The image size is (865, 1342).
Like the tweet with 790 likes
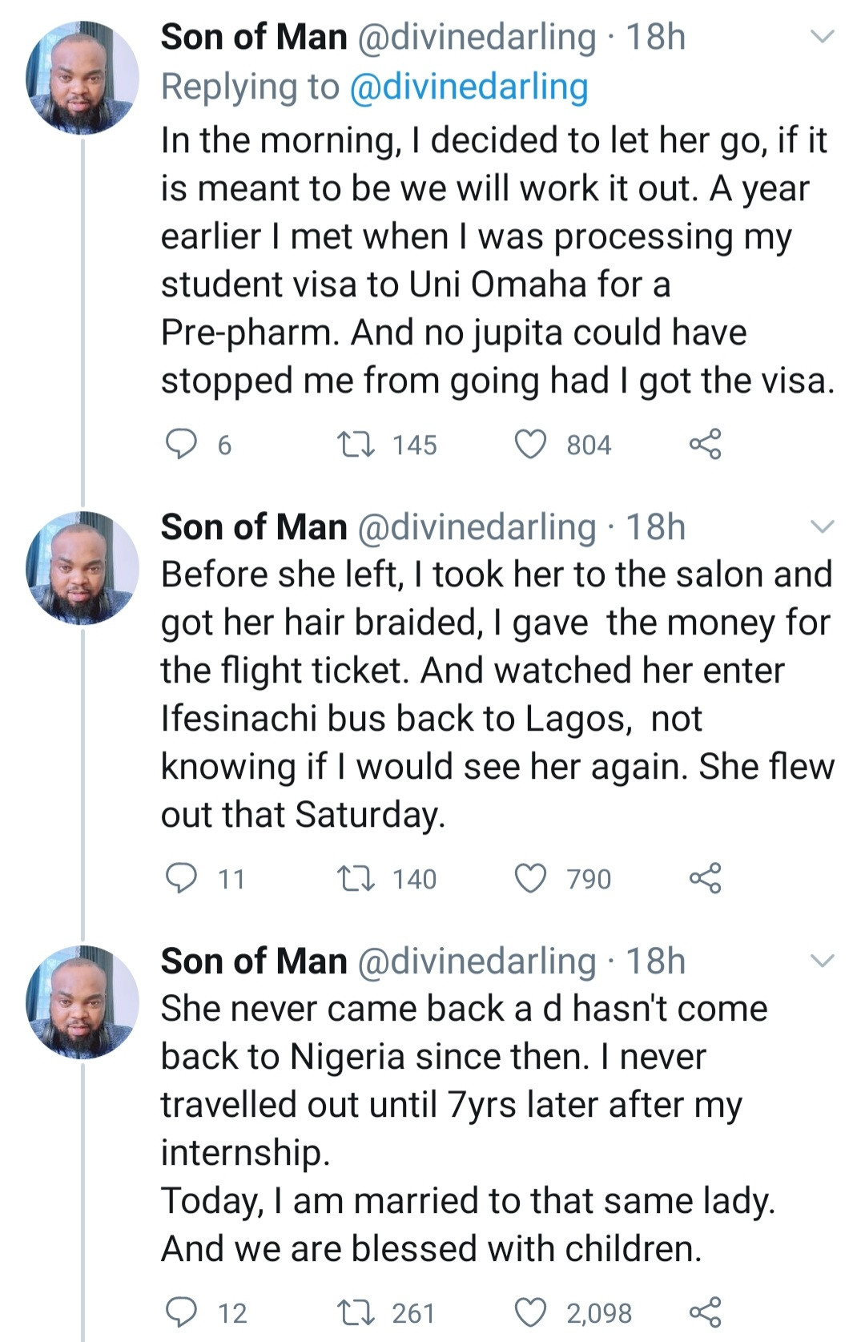pyautogui.click(x=530, y=878)
